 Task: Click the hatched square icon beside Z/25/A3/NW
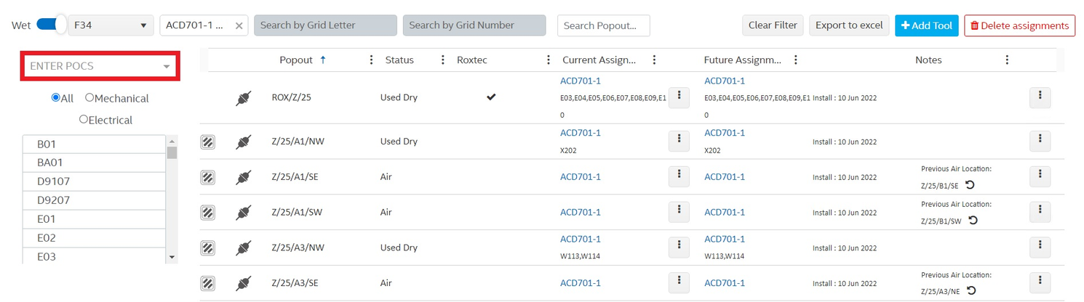coord(207,248)
